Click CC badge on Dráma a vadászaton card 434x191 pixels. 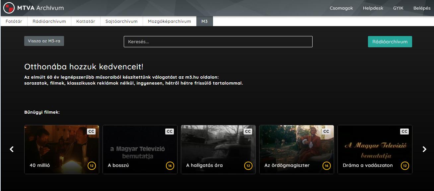pyautogui.click(x=404, y=132)
